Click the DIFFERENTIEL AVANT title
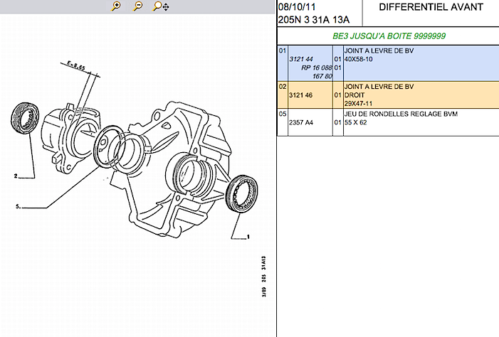The width and height of the screenshot is (499, 337). pos(431,7)
